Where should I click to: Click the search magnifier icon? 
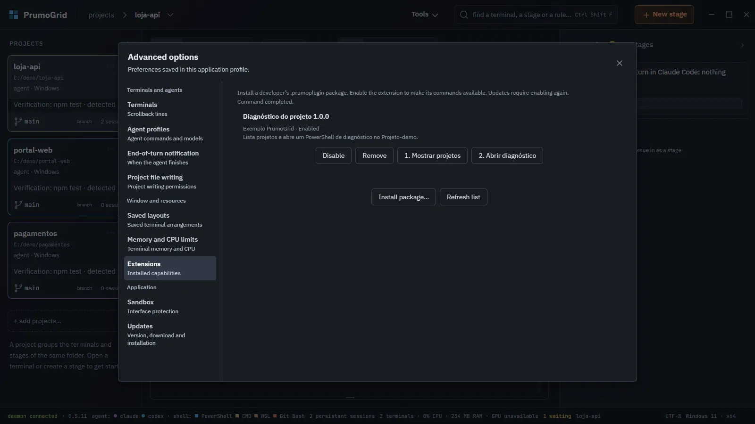[x=464, y=15]
